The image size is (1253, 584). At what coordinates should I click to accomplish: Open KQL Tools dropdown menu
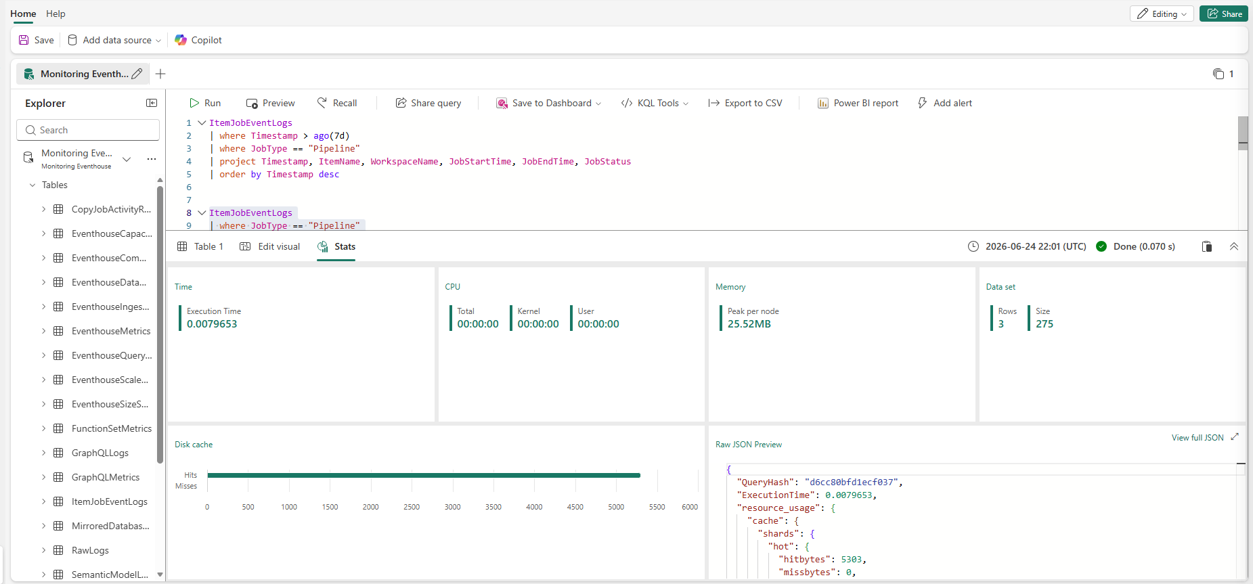click(x=655, y=103)
